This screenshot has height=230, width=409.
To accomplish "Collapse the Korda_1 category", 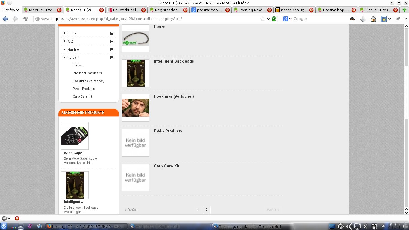I will pos(112,57).
